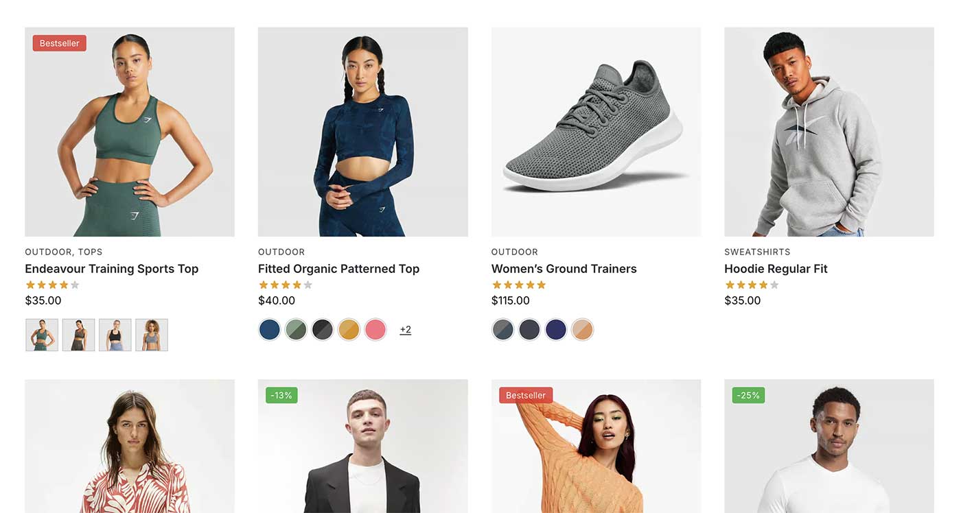Open the SWEATSHIRTS category link
The height and width of the screenshot is (513, 961).
point(757,252)
